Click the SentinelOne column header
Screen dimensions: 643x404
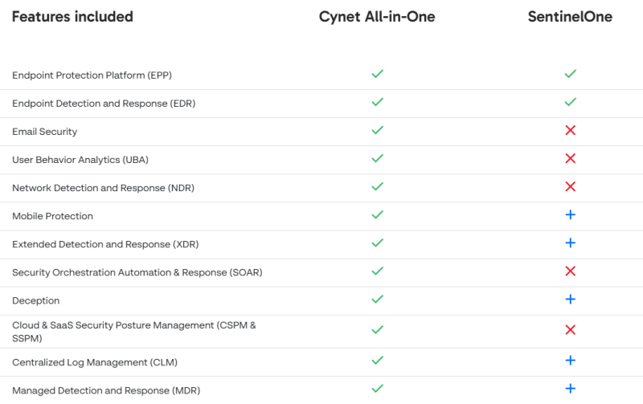pos(570,17)
